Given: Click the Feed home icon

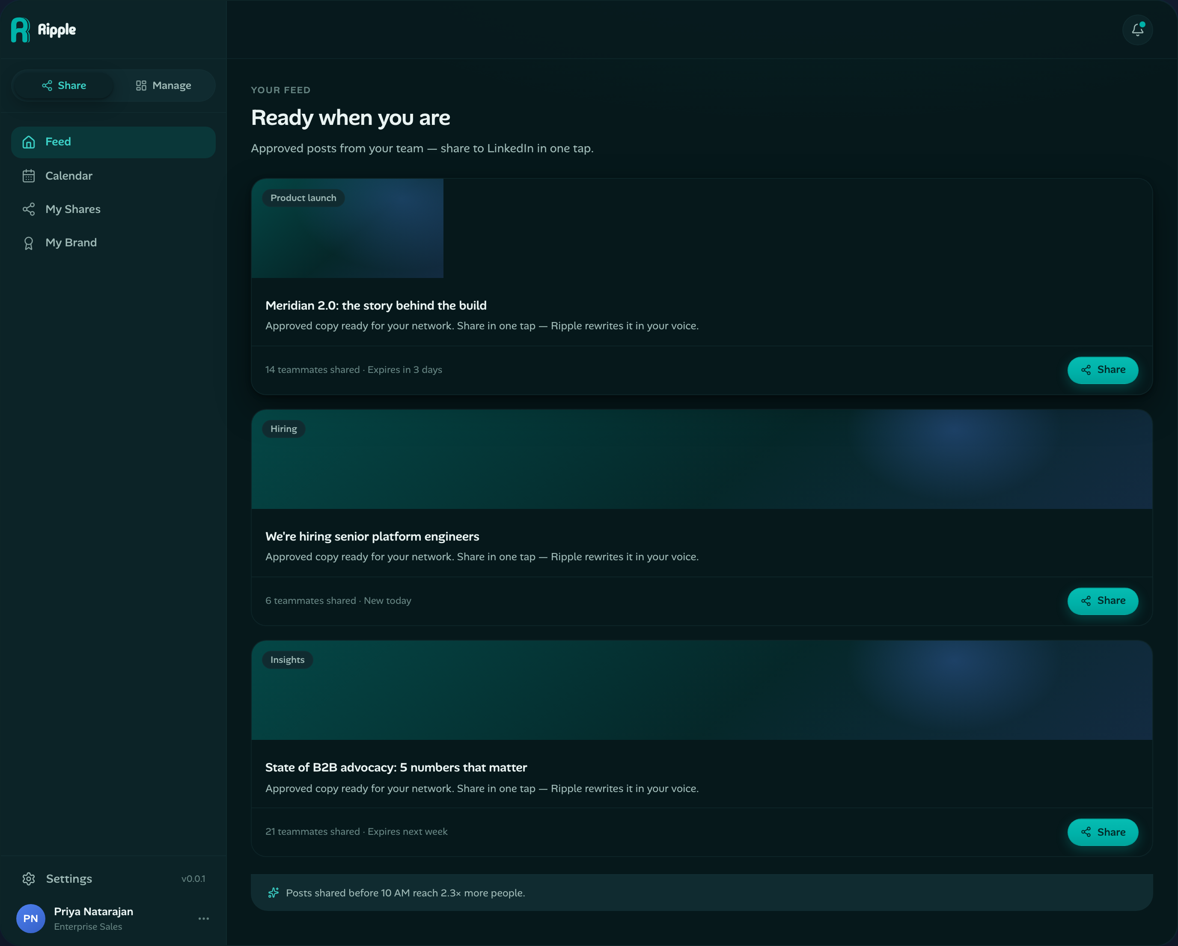Looking at the screenshot, I should (x=28, y=142).
